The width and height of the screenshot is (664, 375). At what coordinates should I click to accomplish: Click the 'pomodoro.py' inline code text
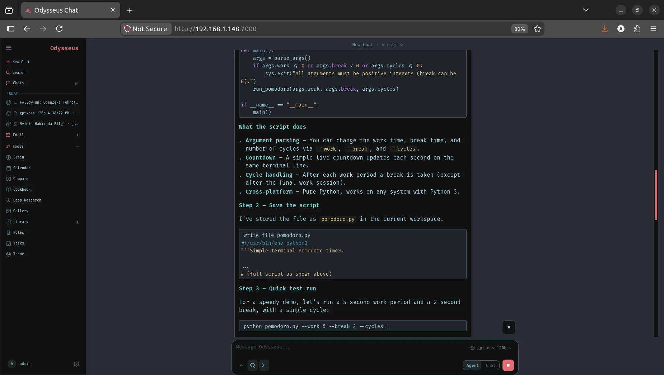point(338,219)
